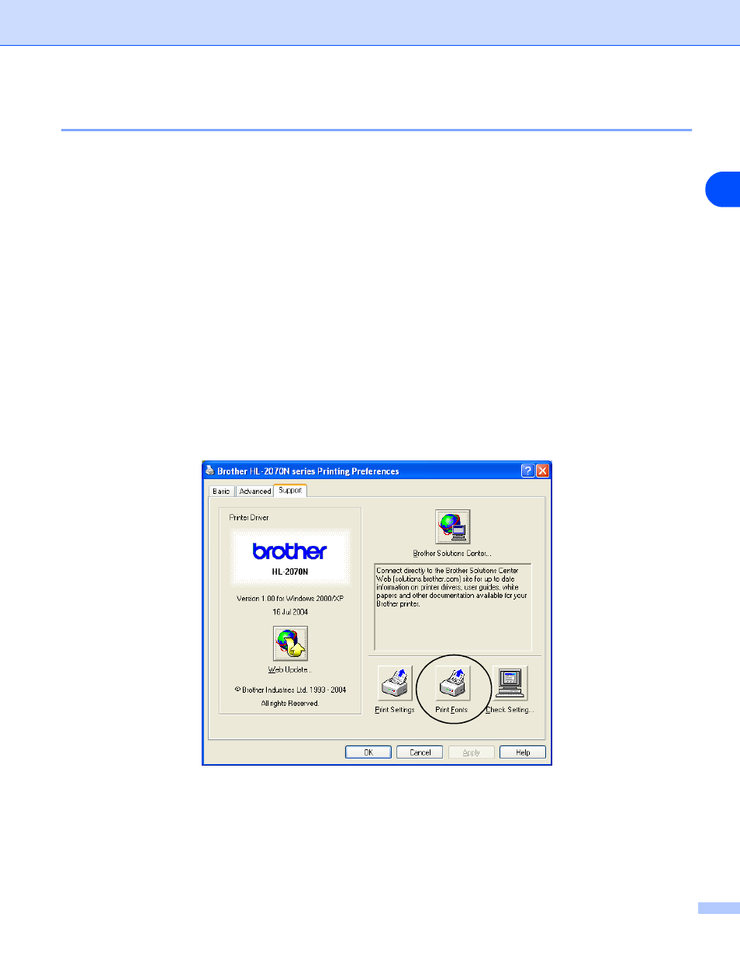Click the Printer Driver group label
Image resolution: width=740 pixels, height=959 pixels.
(x=249, y=518)
